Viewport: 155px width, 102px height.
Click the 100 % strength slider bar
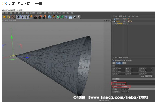pos(142,89)
